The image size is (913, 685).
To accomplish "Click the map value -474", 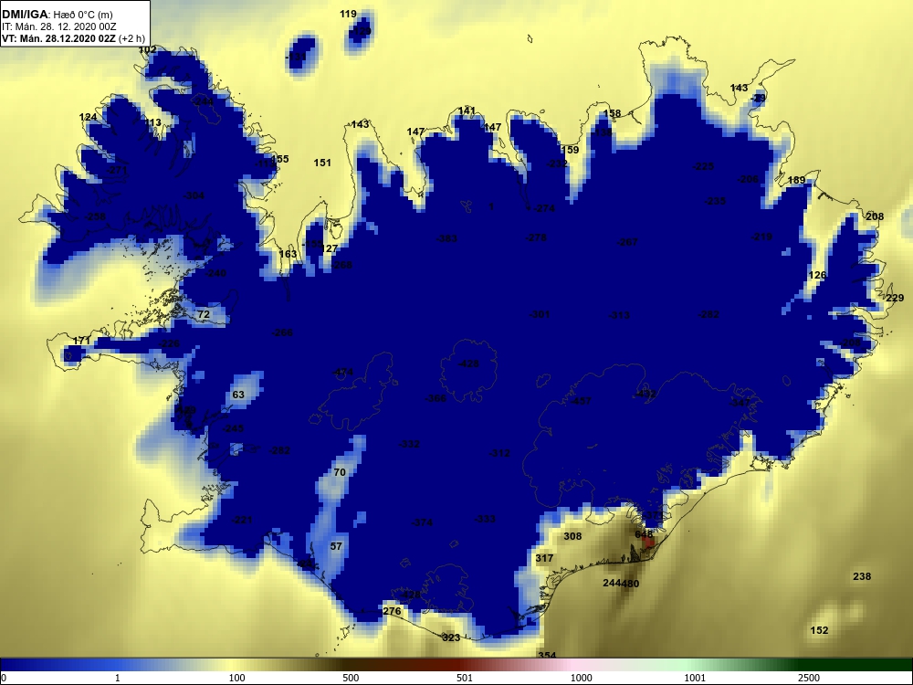I will (x=342, y=373).
